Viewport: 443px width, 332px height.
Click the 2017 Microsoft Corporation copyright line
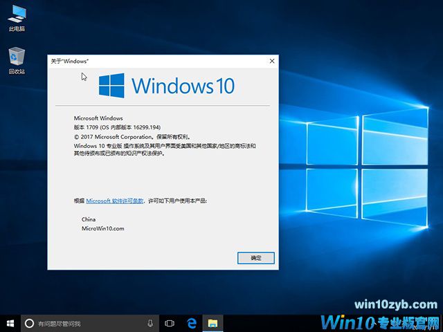point(132,137)
